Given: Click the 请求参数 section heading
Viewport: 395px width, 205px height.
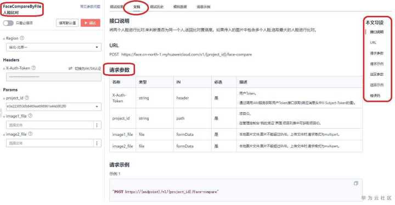Looking at the screenshot, I should 120,70.
